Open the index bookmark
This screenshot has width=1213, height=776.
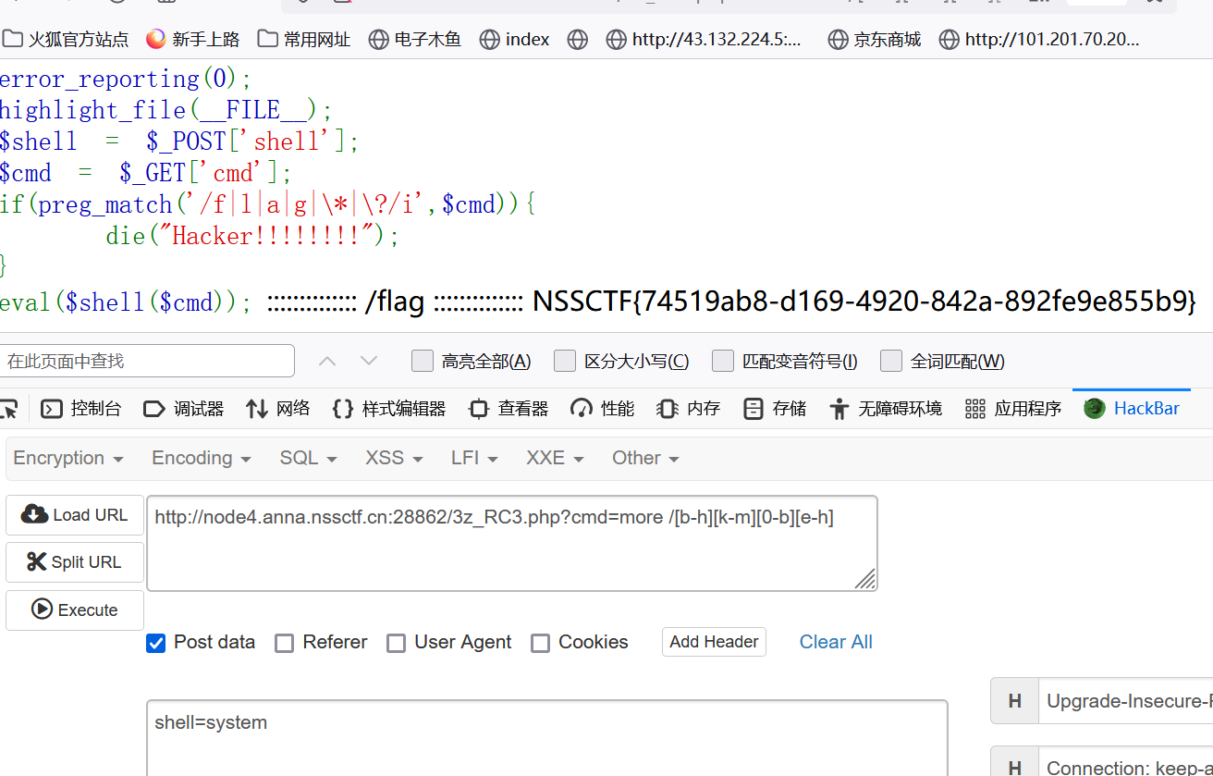pyautogui.click(x=514, y=40)
